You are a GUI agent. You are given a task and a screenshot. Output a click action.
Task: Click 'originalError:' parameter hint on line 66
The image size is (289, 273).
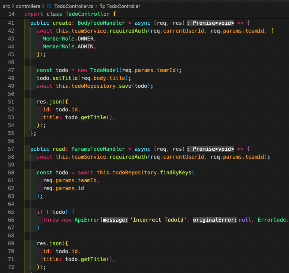[215, 220]
